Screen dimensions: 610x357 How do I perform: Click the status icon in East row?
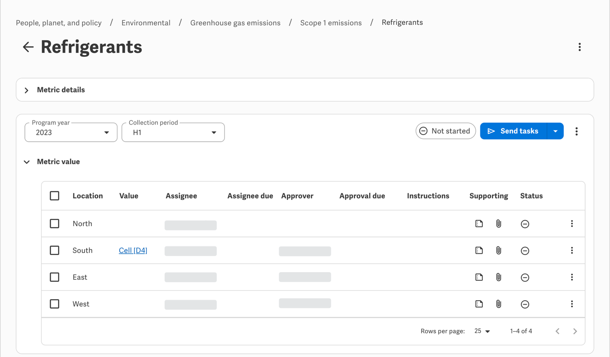pos(525,278)
